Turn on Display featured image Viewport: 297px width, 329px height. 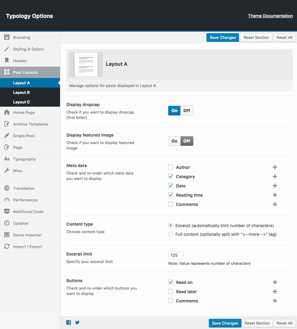(x=174, y=141)
